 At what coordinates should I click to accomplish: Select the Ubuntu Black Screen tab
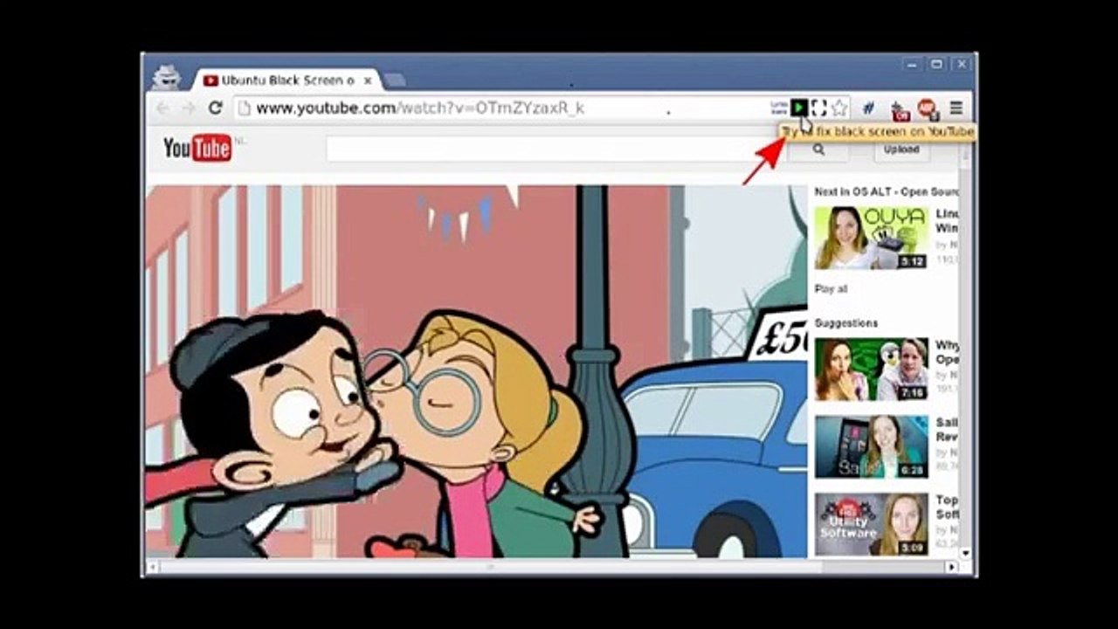coord(288,79)
